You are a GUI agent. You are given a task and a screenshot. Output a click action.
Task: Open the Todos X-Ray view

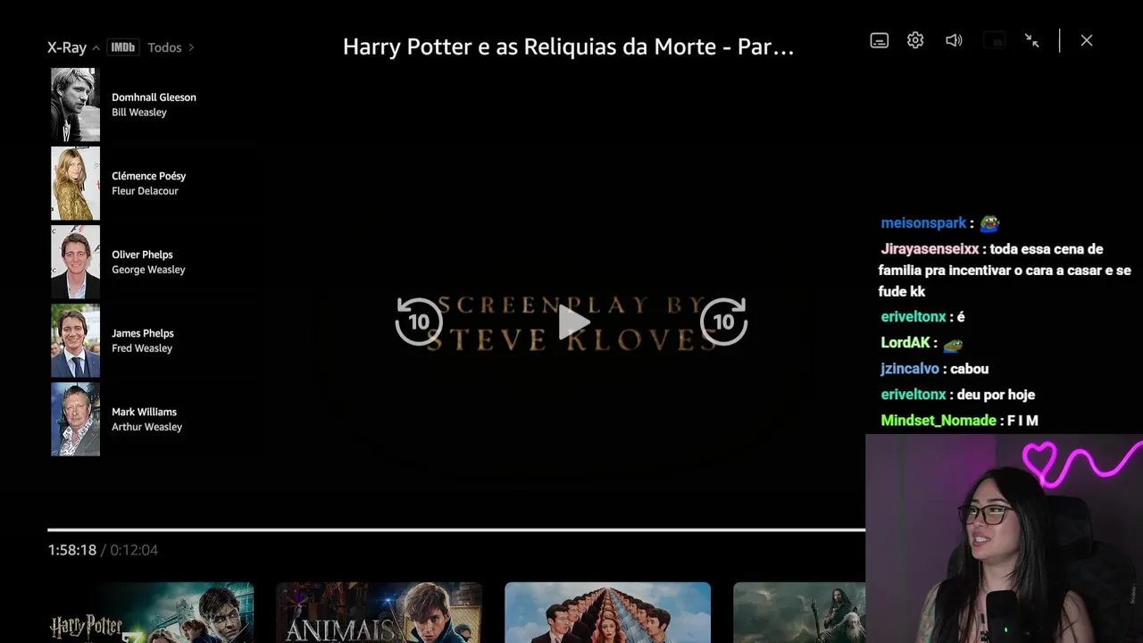[171, 47]
